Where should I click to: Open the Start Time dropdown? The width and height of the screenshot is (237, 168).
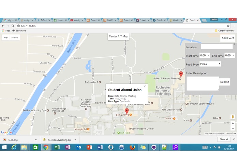point(205,55)
